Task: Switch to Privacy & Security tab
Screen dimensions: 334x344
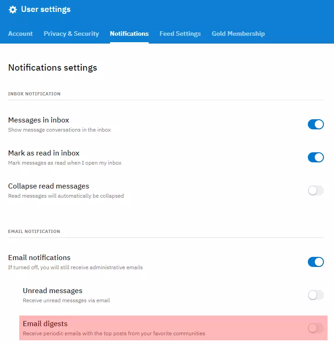Action: 71,33
